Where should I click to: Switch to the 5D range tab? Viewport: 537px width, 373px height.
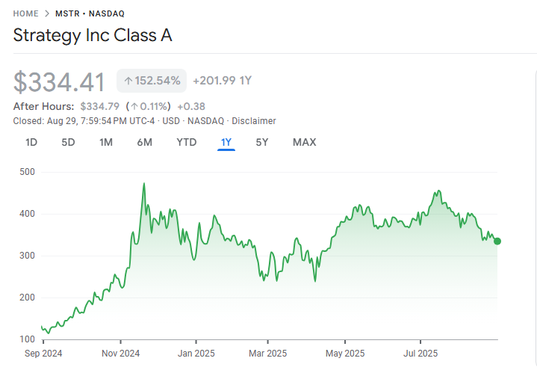pyautogui.click(x=68, y=142)
